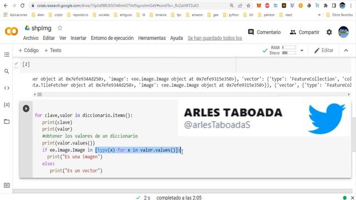Click the browser address bar URL
The width and height of the screenshot is (356, 200).
118,6
